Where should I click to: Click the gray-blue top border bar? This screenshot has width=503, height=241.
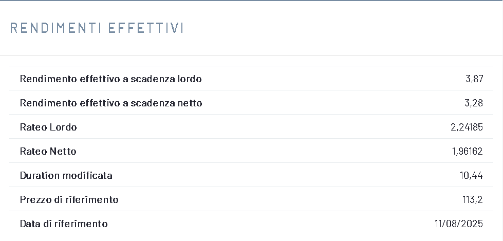pyautogui.click(x=251, y=1)
